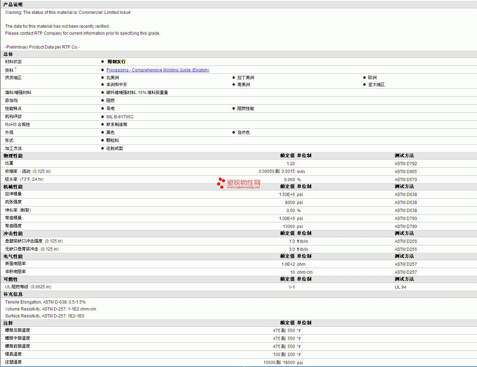Click the ASTM D570 water absorption method
The width and height of the screenshot is (477, 367).
pyautogui.click(x=406, y=180)
